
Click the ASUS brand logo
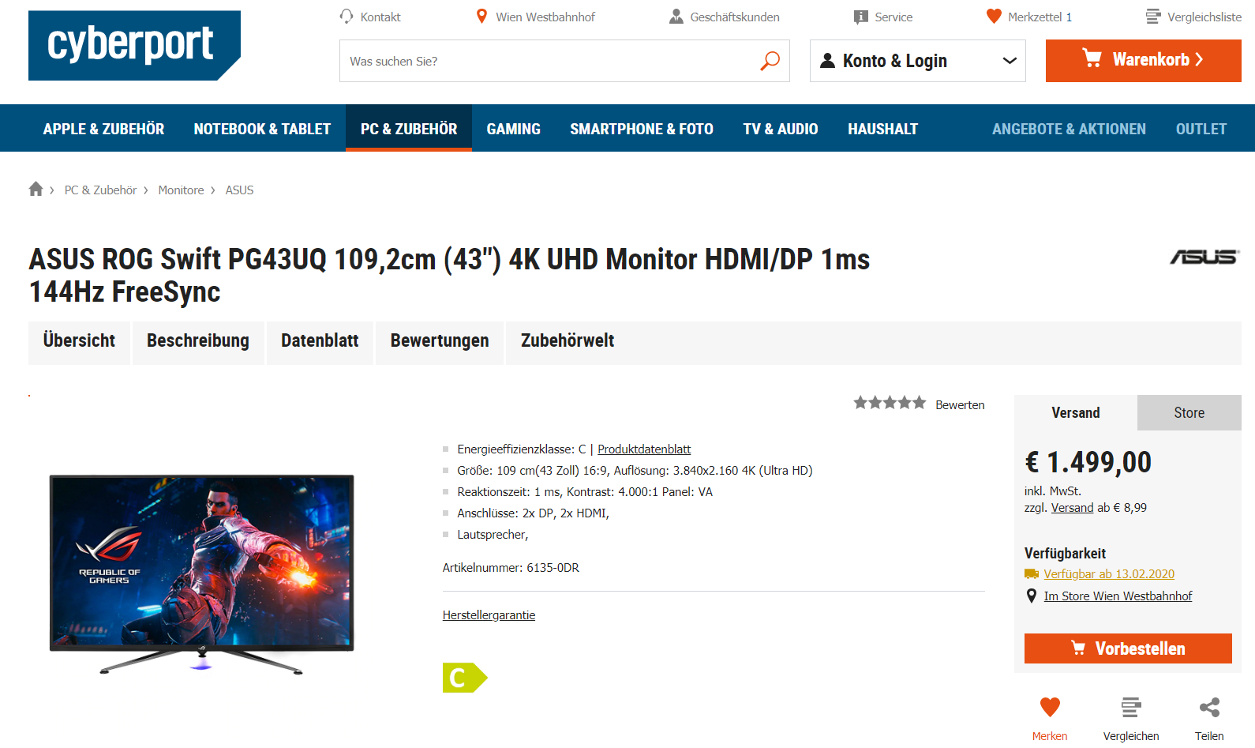pos(1204,257)
